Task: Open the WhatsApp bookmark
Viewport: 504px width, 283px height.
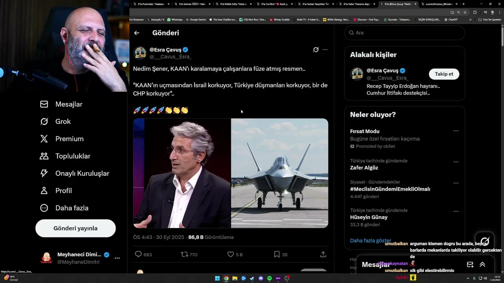Action: click(175, 19)
